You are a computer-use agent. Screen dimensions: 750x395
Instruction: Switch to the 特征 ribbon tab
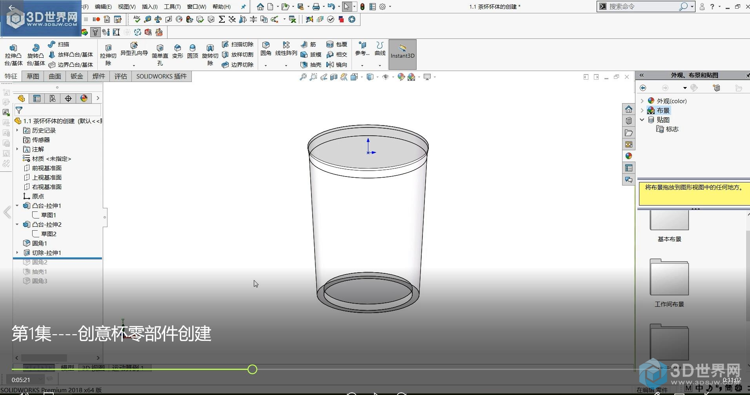[x=11, y=76]
